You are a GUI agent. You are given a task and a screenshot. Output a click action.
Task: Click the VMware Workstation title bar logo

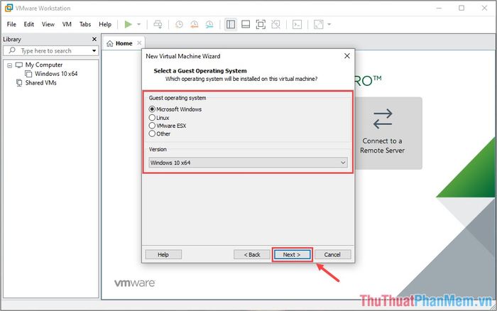click(x=9, y=9)
